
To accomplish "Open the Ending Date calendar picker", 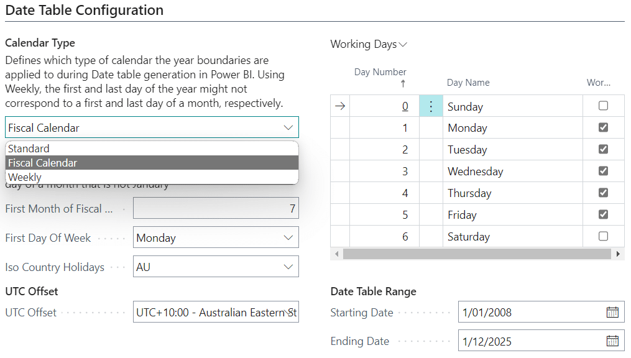I will click(x=612, y=341).
